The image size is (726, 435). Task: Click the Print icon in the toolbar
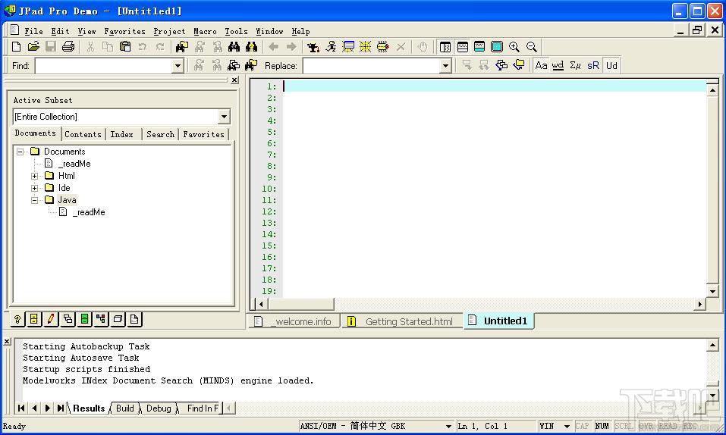pos(68,47)
